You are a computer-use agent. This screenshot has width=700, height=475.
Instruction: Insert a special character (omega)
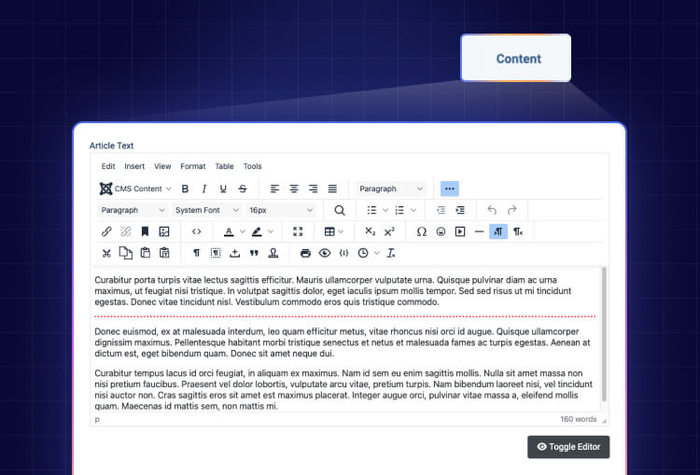(x=422, y=231)
